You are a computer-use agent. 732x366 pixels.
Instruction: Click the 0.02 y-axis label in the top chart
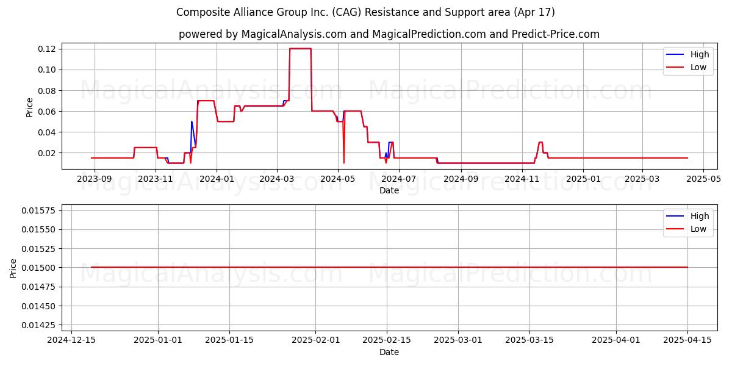[x=47, y=152]
